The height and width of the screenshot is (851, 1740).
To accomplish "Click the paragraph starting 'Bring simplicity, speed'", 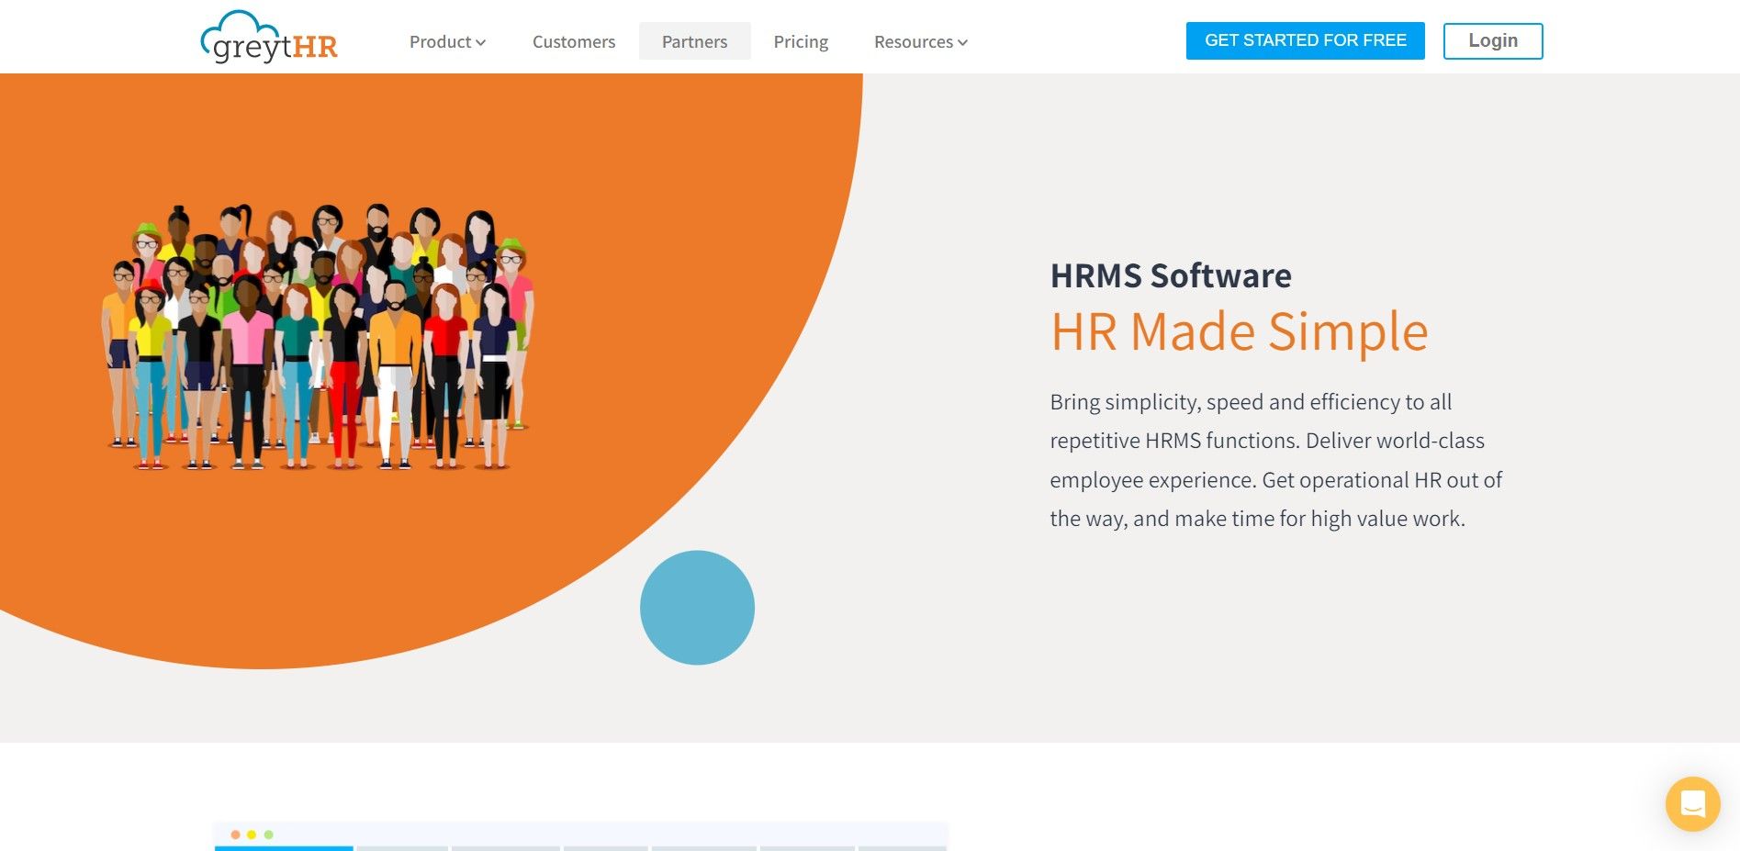I will click(x=1276, y=460).
